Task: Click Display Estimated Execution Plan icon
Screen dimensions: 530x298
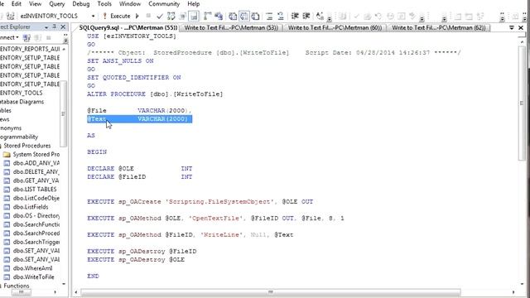Action: [x=171, y=16]
